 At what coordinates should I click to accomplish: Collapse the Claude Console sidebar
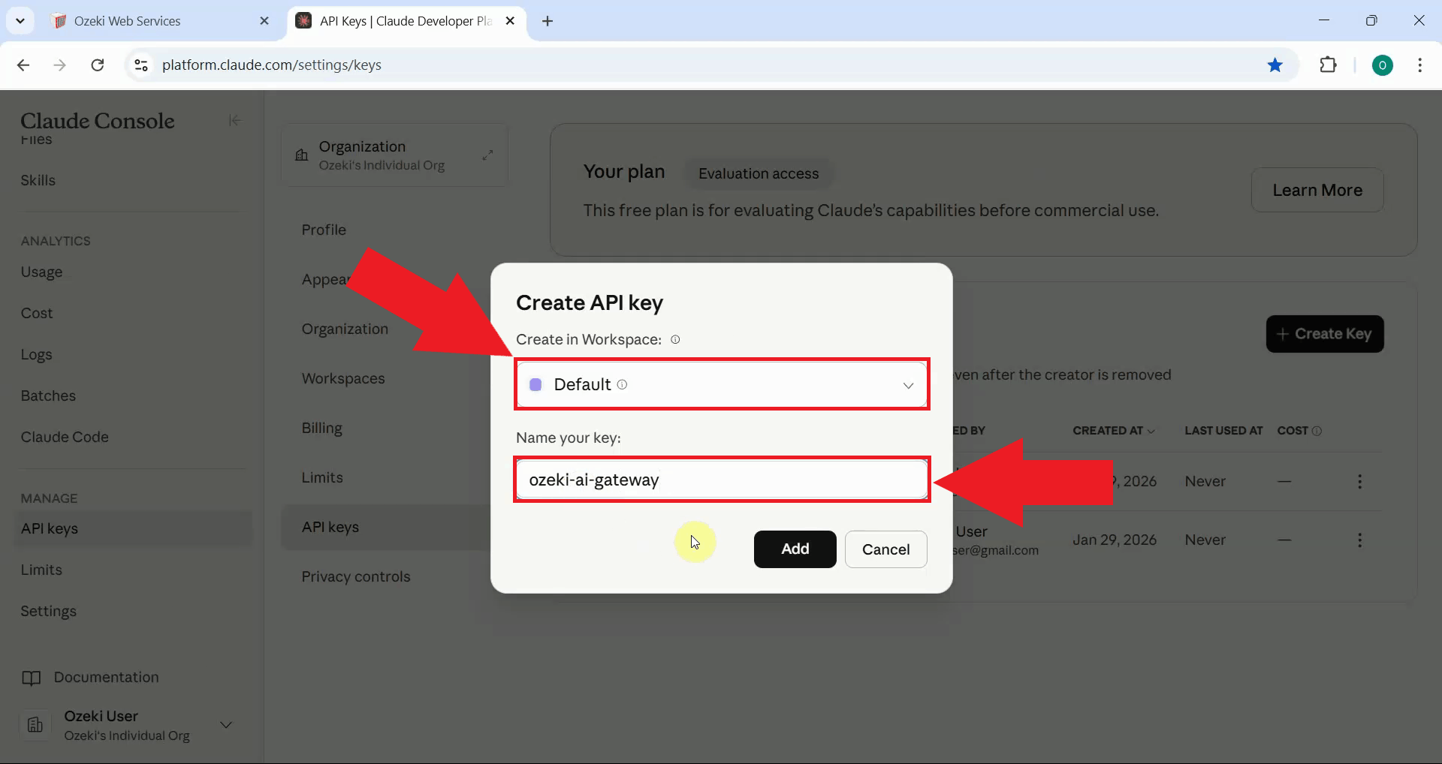coord(234,120)
